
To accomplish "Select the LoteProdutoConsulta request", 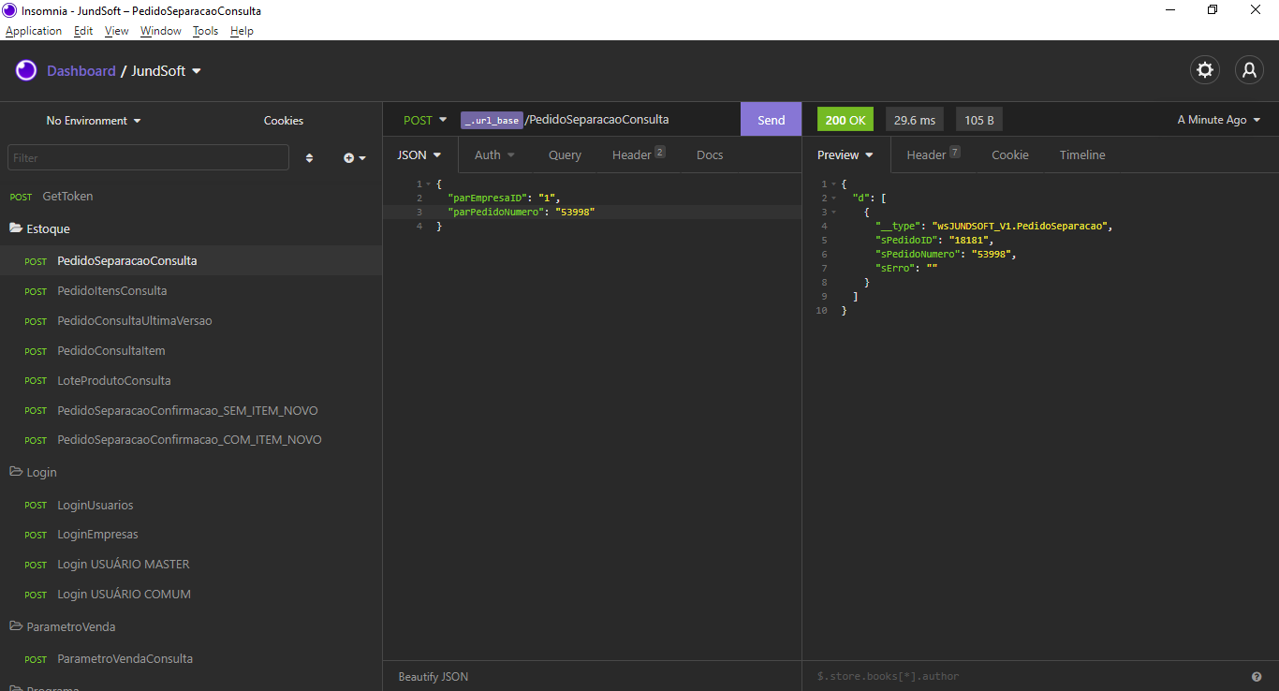I will click(x=191, y=380).
